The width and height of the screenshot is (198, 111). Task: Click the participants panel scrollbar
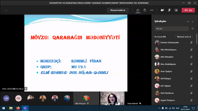tap(197, 39)
